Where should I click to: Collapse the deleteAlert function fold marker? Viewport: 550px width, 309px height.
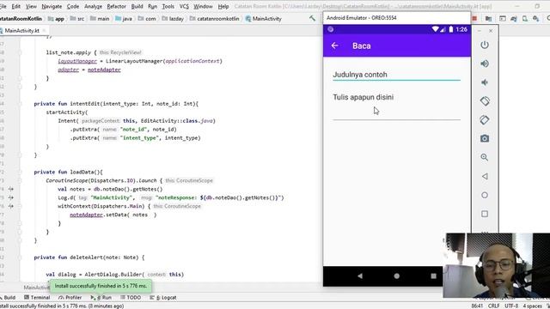pyautogui.click(x=20, y=257)
